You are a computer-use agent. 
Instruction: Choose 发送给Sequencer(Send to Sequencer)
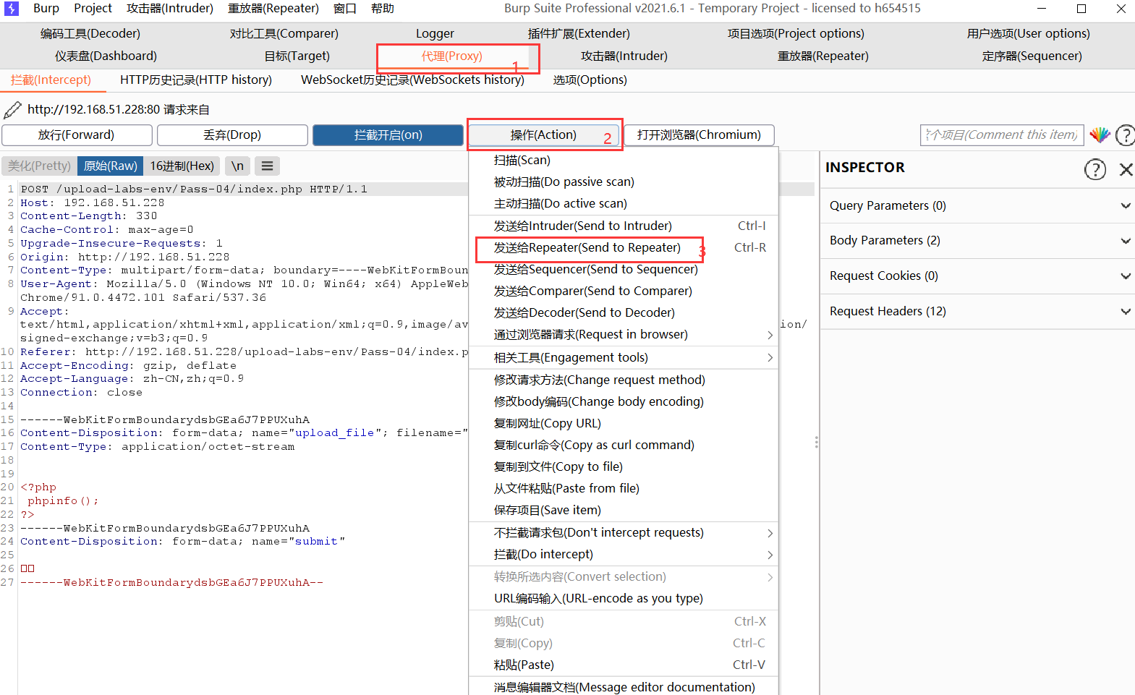click(x=624, y=270)
